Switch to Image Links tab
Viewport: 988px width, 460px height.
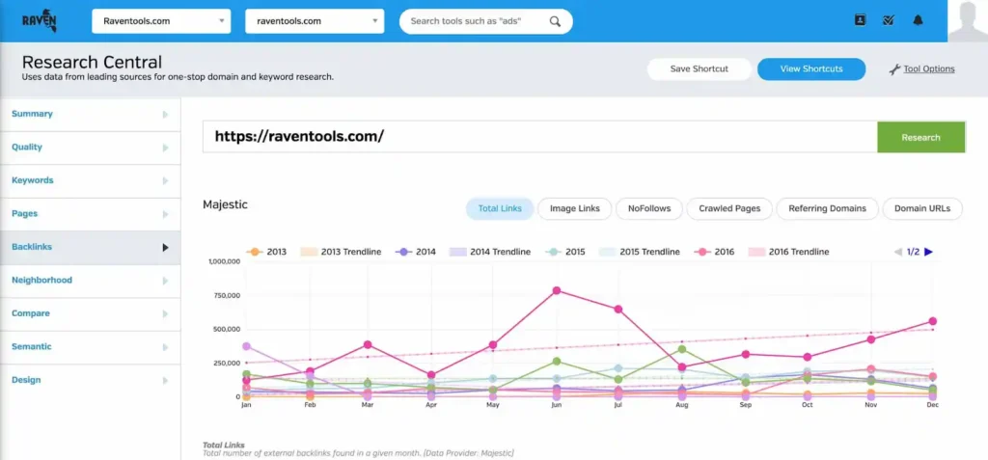coord(575,208)
